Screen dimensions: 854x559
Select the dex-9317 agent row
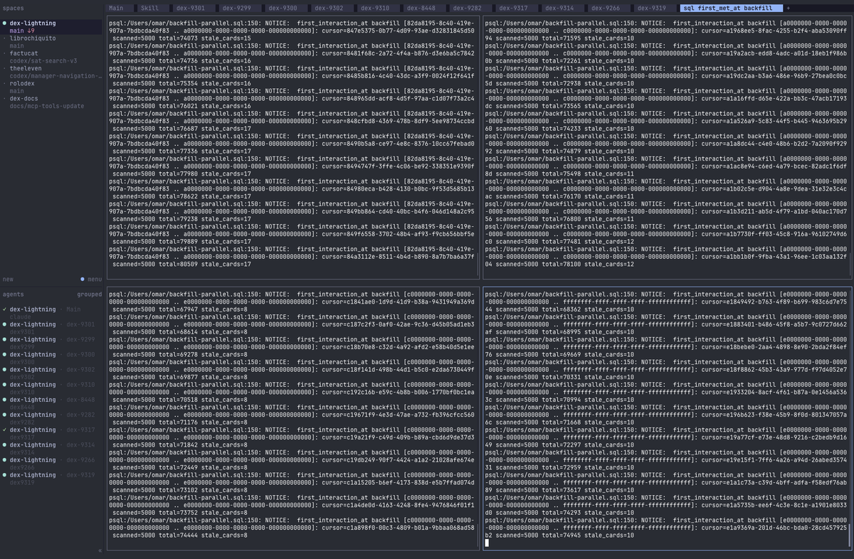coord(51,433)
